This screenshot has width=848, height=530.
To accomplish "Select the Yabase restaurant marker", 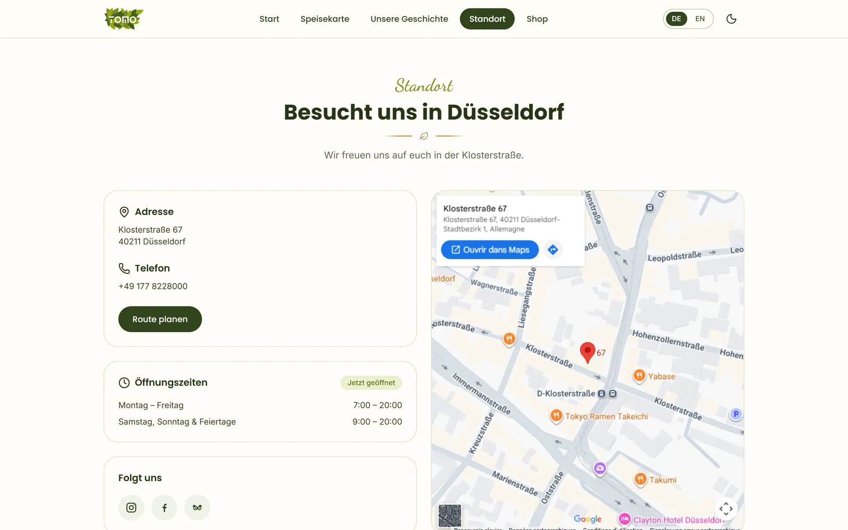I will (x=639, y=376).
